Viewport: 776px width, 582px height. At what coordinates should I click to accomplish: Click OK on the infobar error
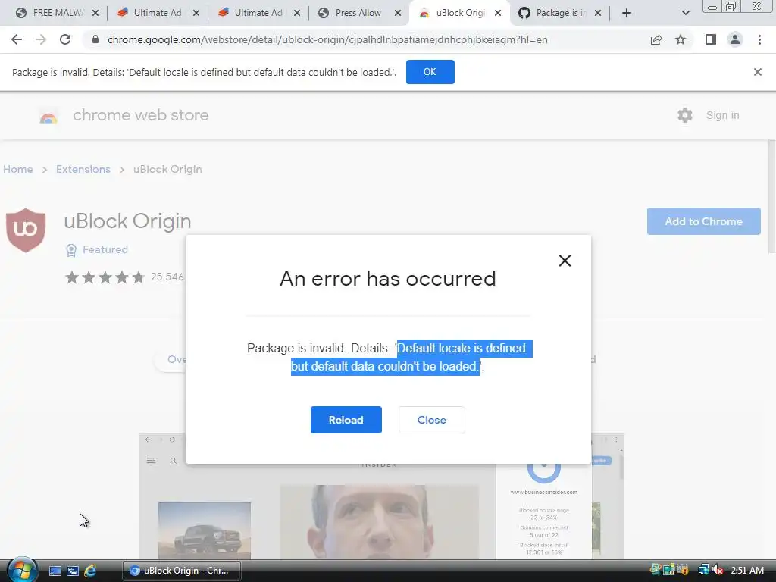pos(430,72)
